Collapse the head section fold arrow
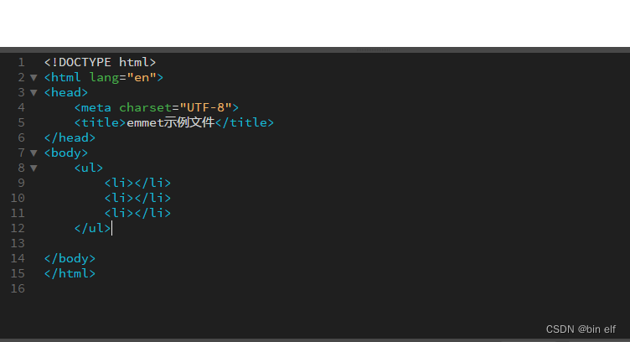This screenshot has width=630, height=342. (34, 92)
